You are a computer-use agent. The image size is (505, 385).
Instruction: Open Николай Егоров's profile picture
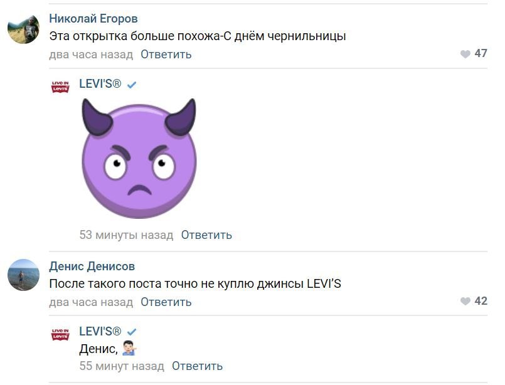(x=23, y=28)
